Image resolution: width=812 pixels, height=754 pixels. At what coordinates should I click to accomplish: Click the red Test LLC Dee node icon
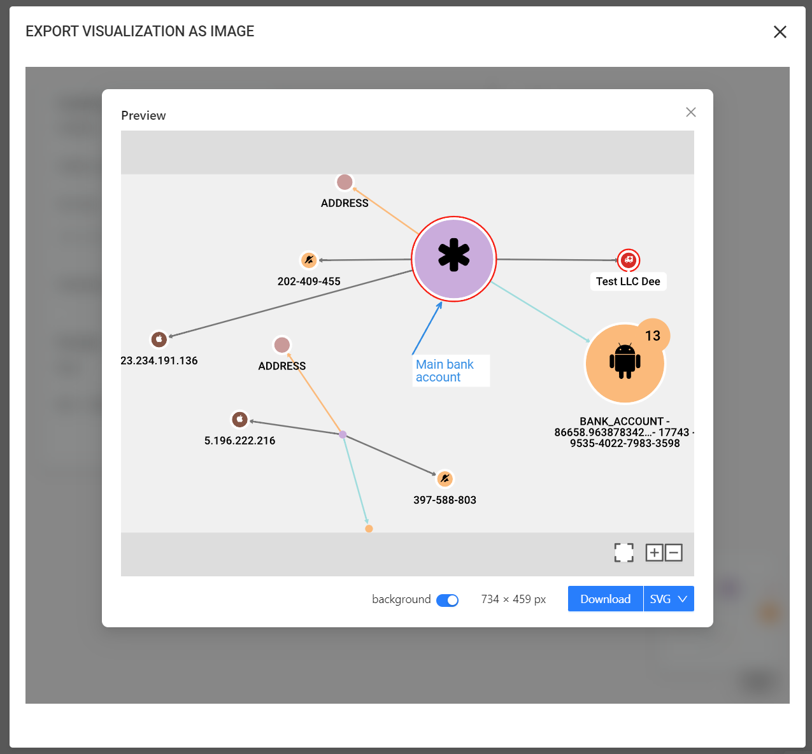(x=628, y=260)
